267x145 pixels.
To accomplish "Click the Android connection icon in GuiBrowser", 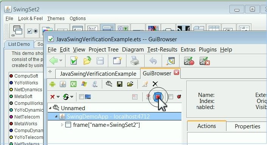I will [x=52, y=84].
